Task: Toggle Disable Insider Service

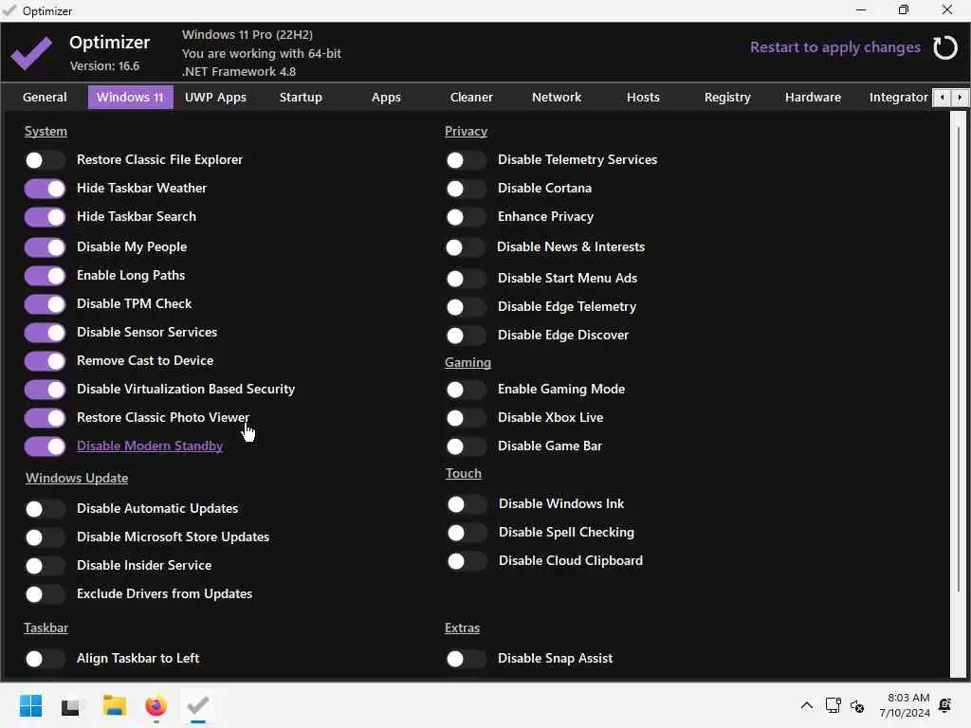Action: pyautogui.click(x=45, y=567)
